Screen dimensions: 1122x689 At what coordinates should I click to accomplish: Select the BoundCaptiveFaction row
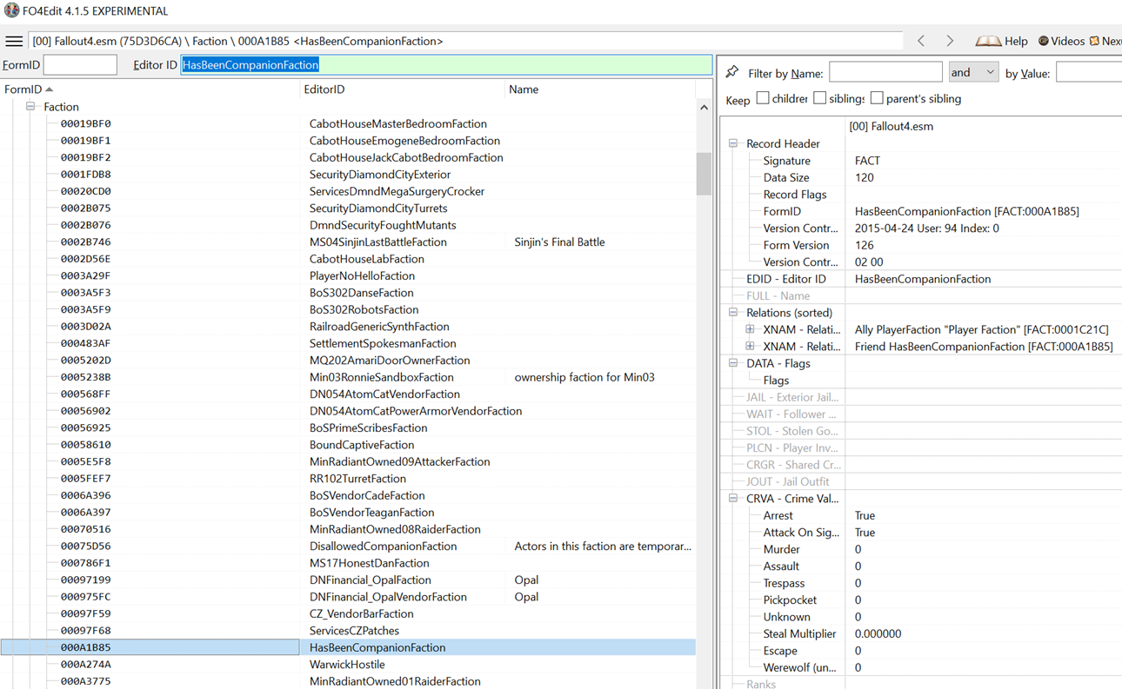tap(348, 444)
